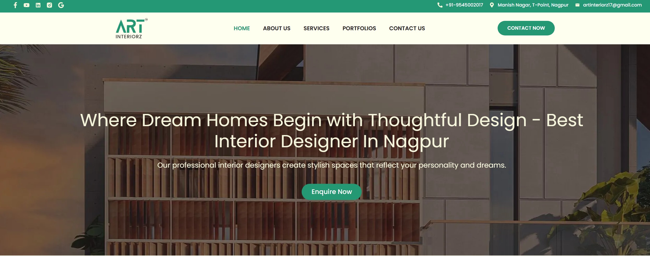Viewport: 650px width, 256px height.
Task: Visit the LinkedIn profile icon
Action: [38, 5]
